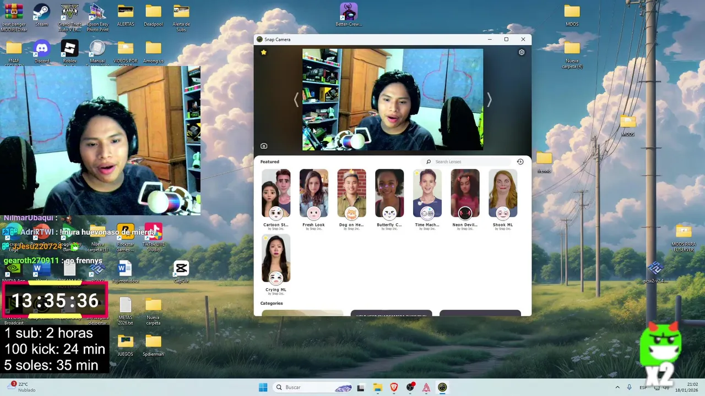Click the Snap Camera live preview
Screen dimensions: 705x396
393,100
